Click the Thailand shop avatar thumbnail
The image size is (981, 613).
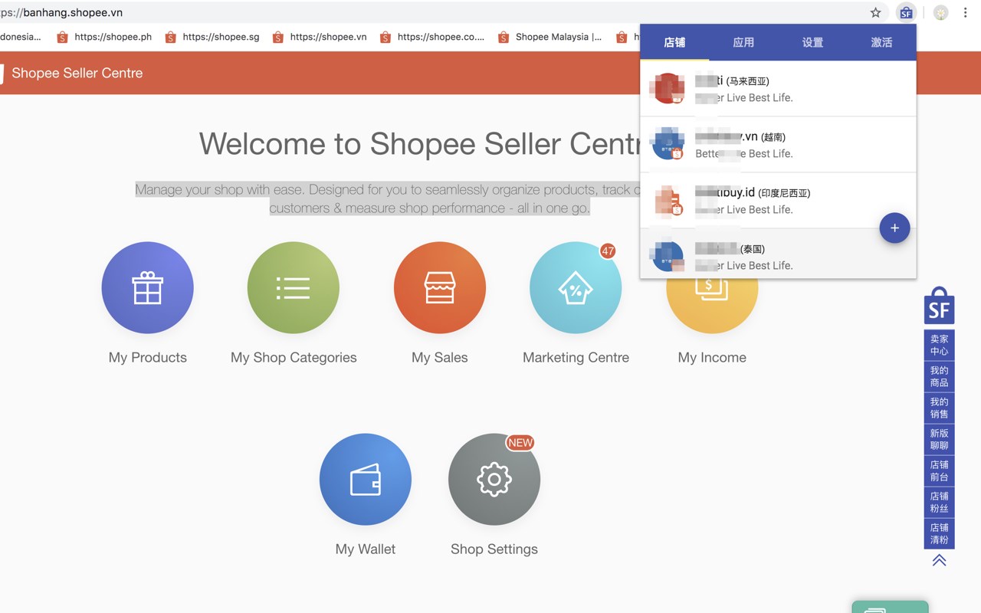click(x=668, y=256)
